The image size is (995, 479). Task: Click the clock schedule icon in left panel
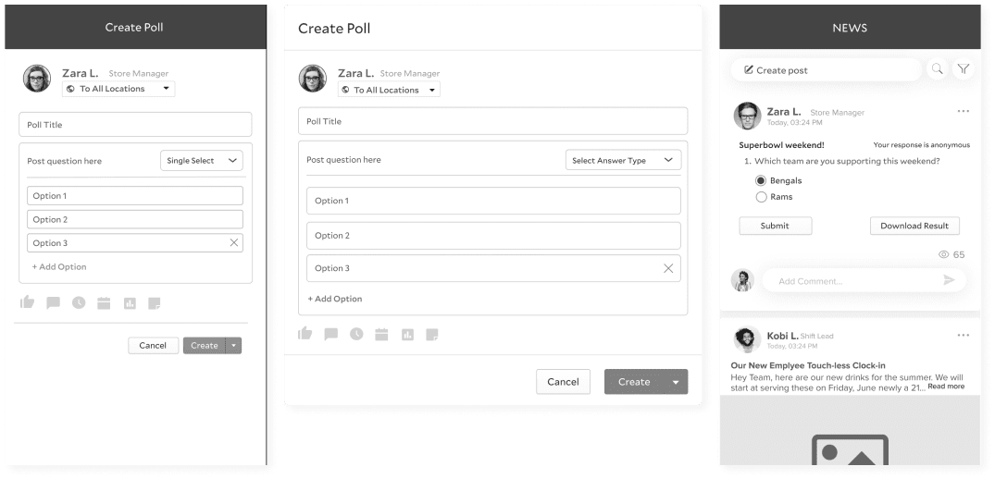[79, 302]
